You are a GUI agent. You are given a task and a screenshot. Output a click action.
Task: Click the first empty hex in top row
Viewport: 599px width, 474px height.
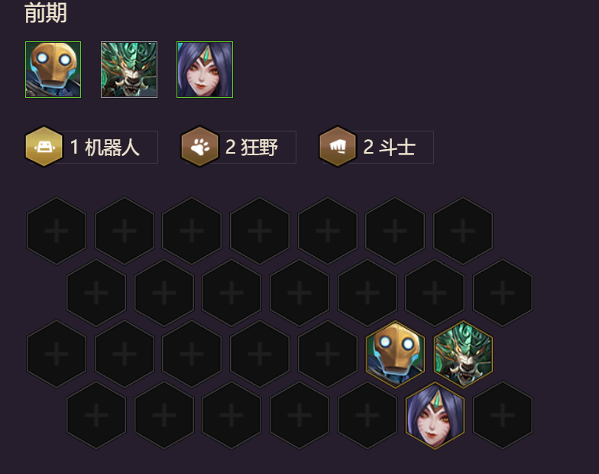click(x=57, y=231)
